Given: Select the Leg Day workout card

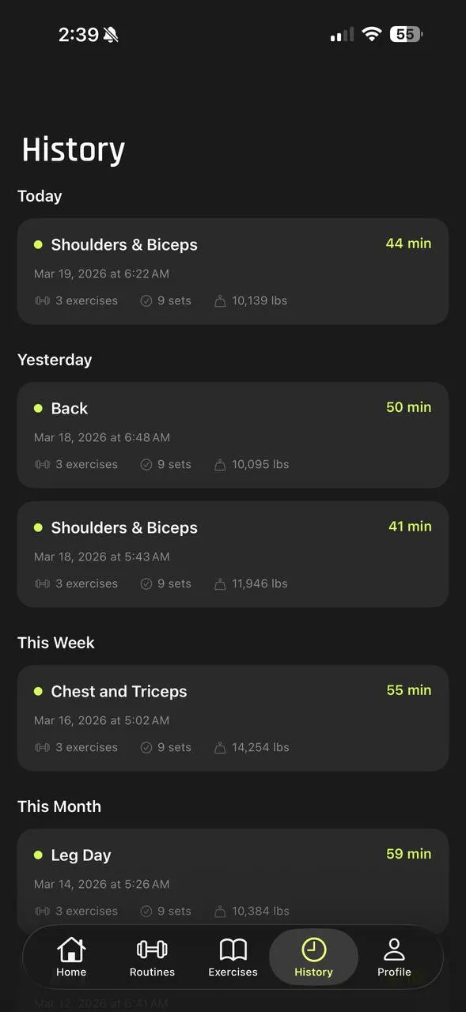Looking at the screenshot, I should point(233,878).
